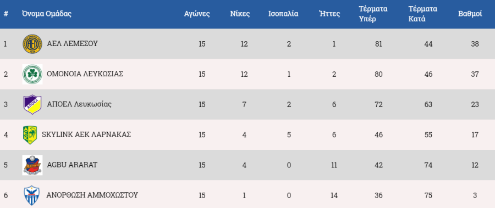Open the ΑΝΟΡΘΩΣΗ ΑΜΜΟΧΩΣΤΟΥ team name
495x208 pixels.
(x=92, y=195)
